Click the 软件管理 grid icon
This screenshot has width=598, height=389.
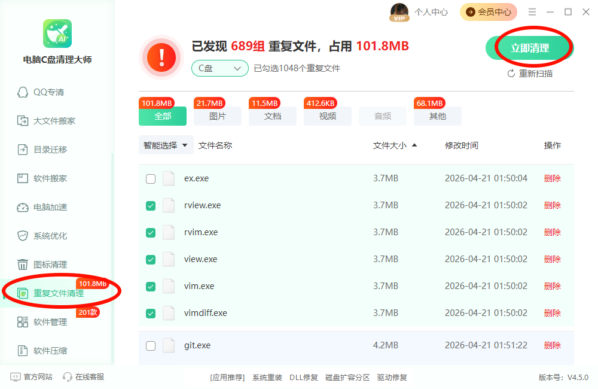(23, 322)
